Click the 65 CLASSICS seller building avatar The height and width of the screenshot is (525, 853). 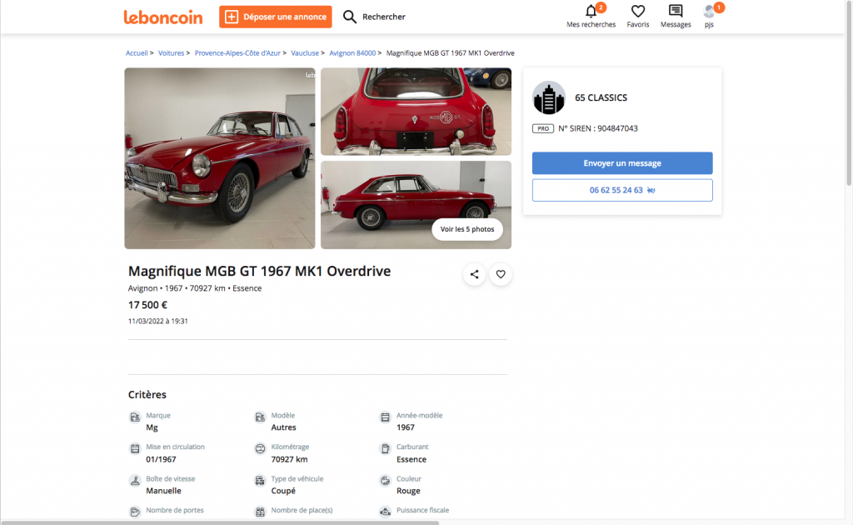pos(548,97)
